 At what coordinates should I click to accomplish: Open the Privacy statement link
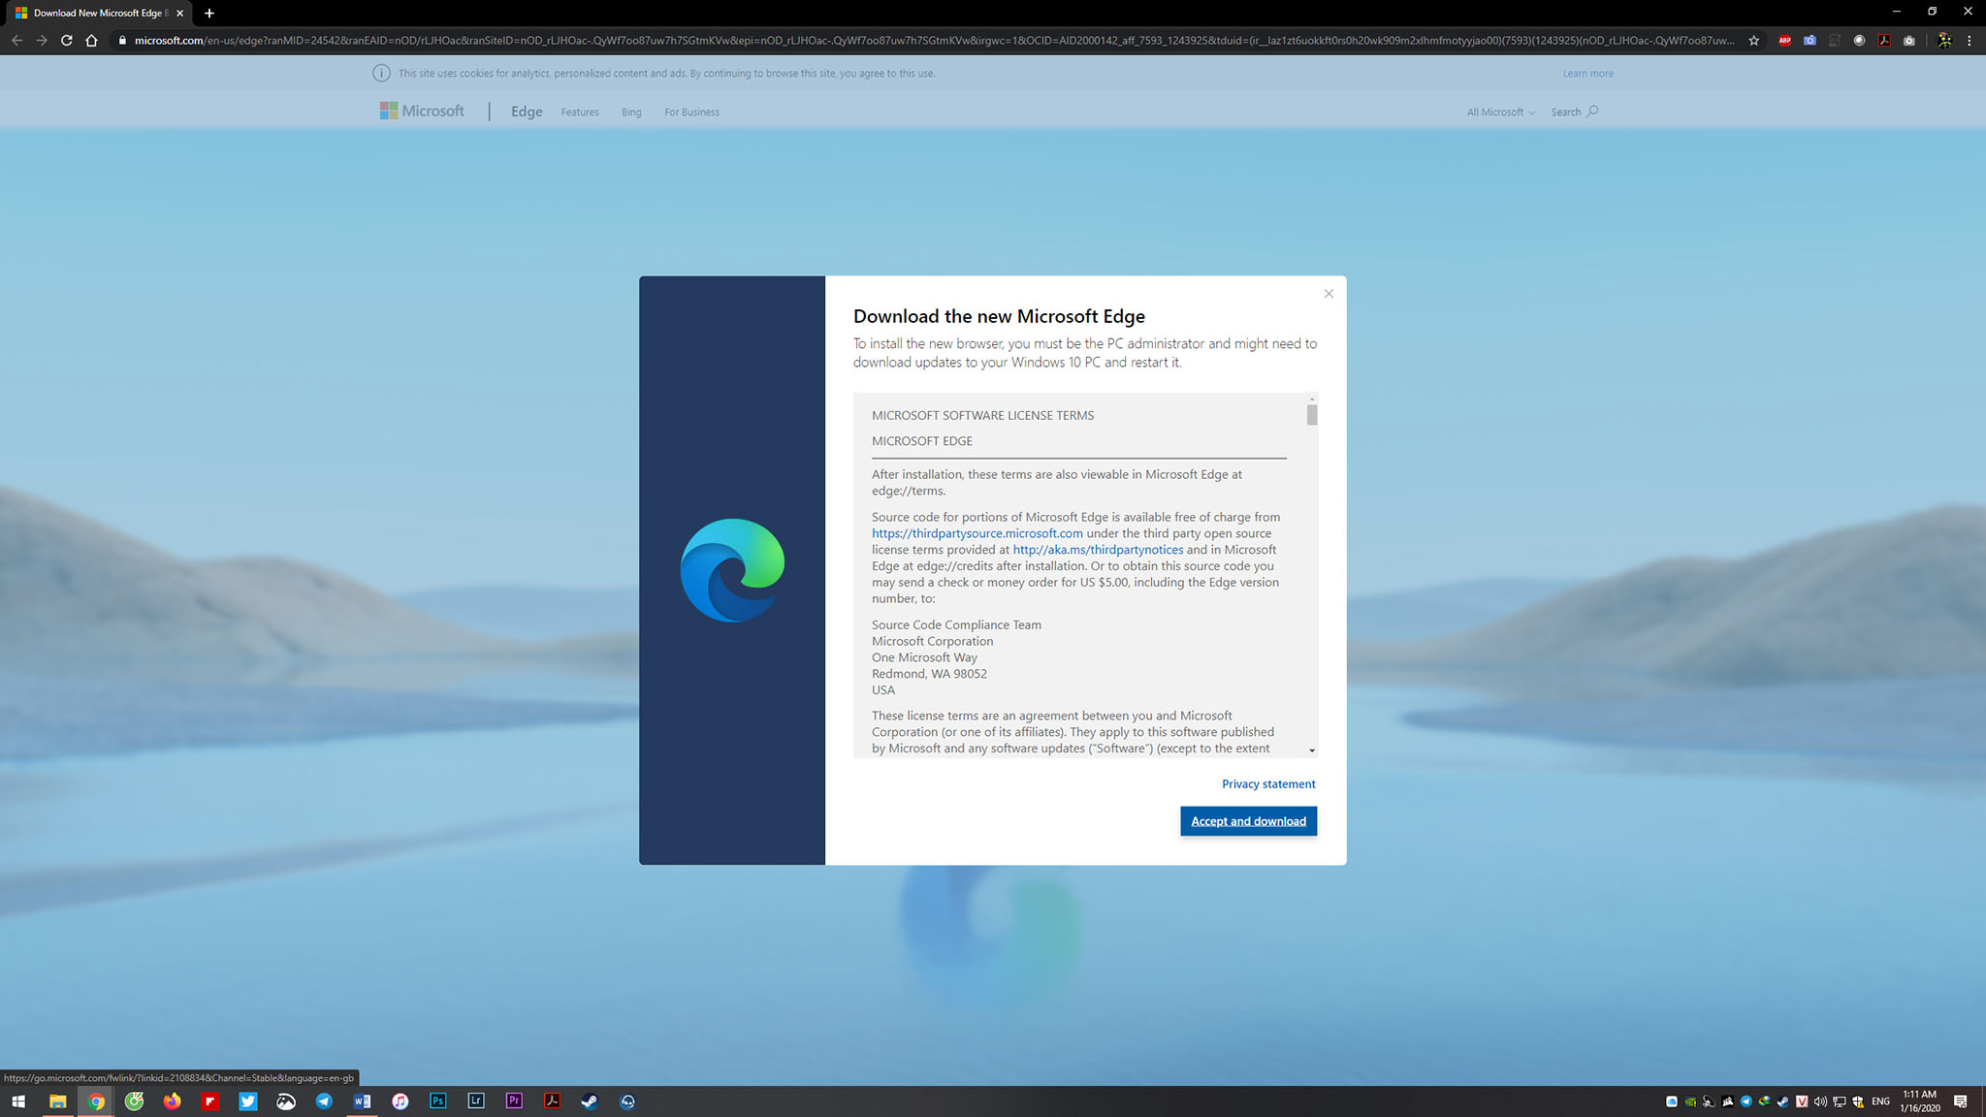click(1268, 783)
